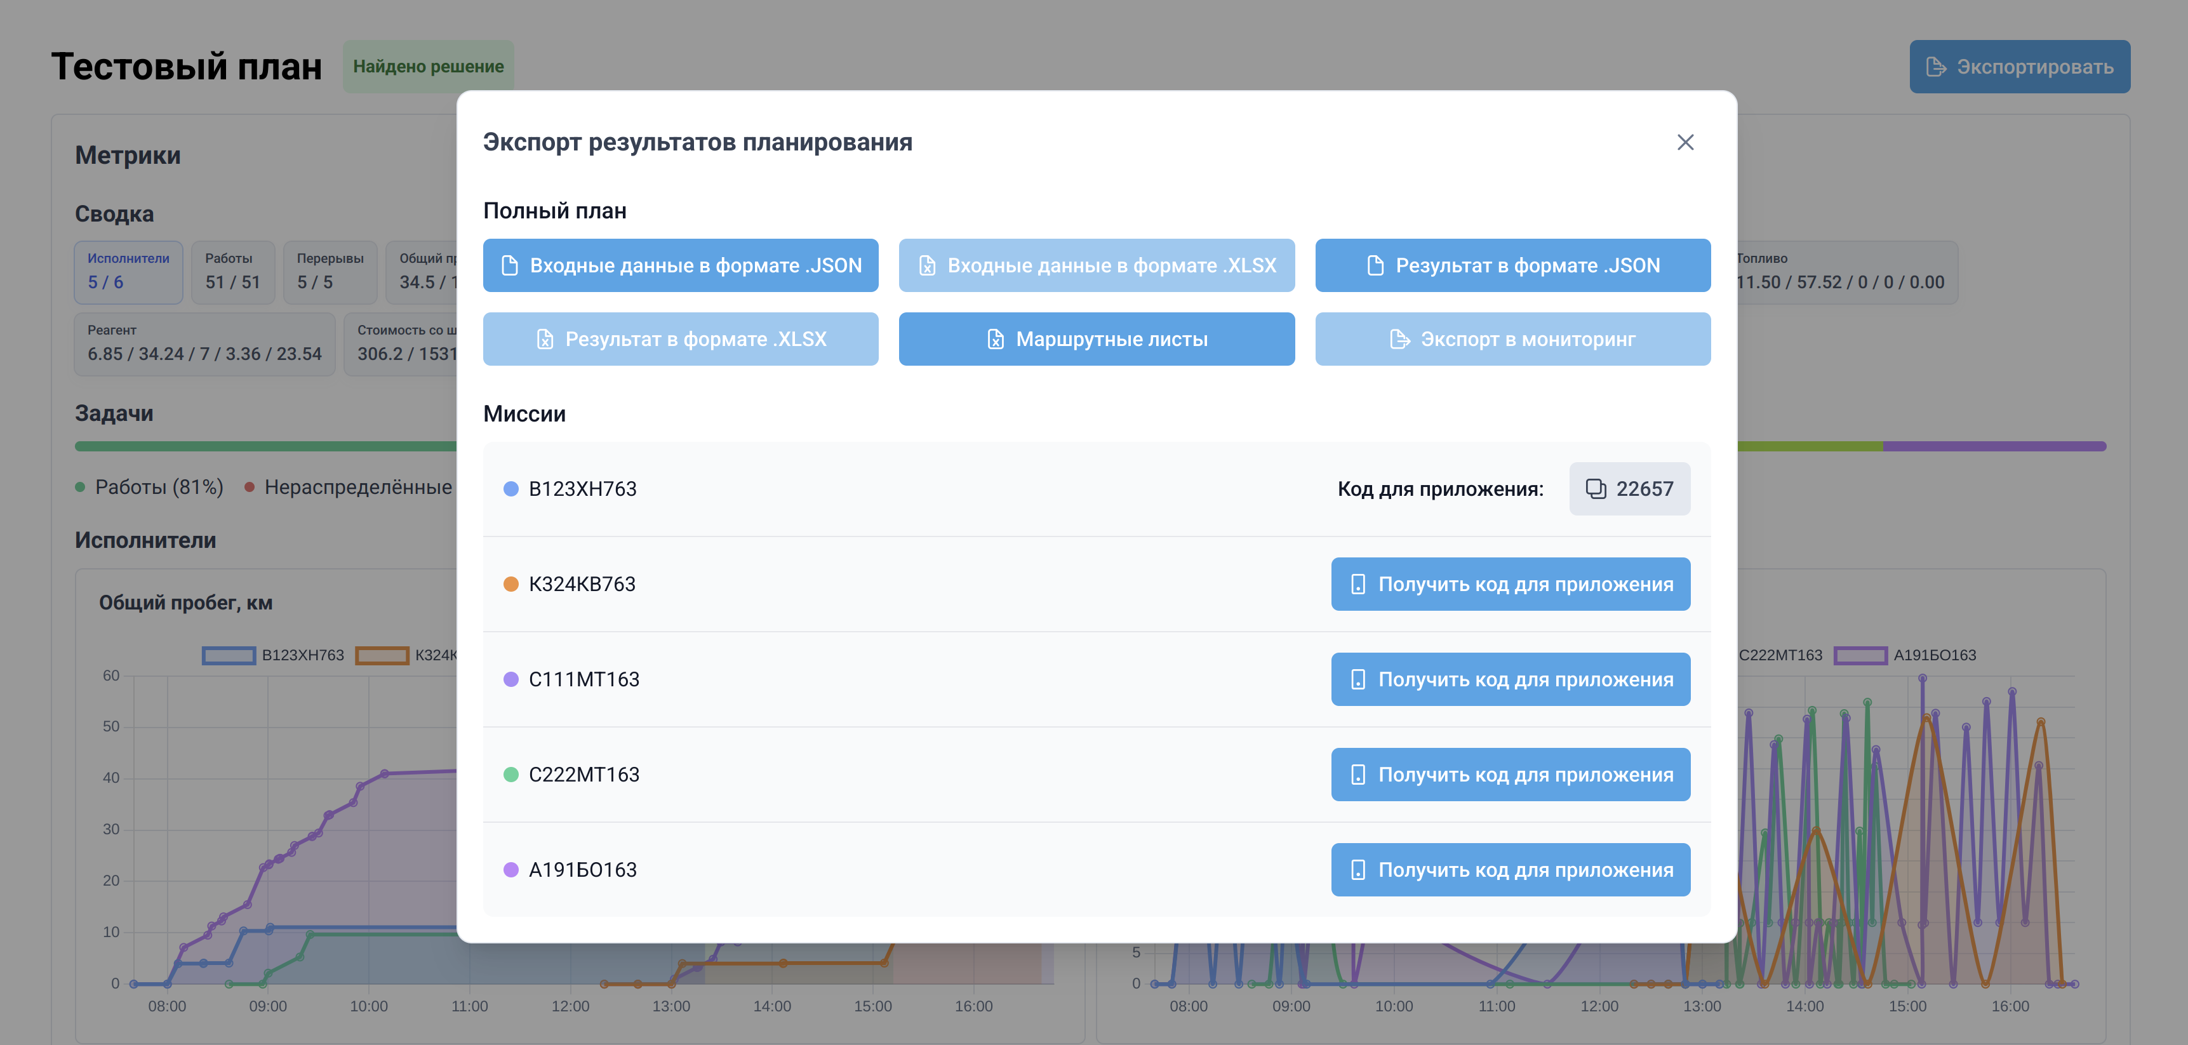Click the blue dot beside В123ХН763

(x=510, y=488)
